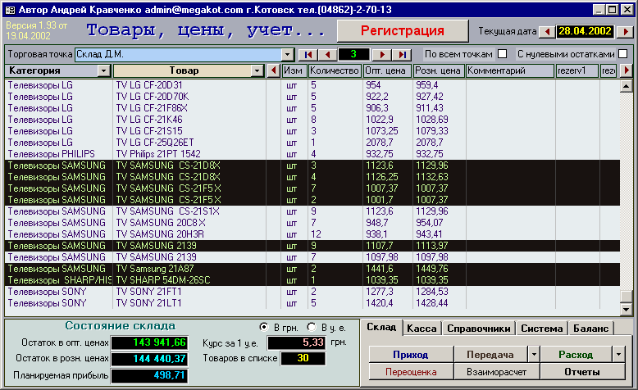Click the 'Товаров в списке' value 30
Image resolution: width=638 pixels, height=390 pixels.
[303, 358]
